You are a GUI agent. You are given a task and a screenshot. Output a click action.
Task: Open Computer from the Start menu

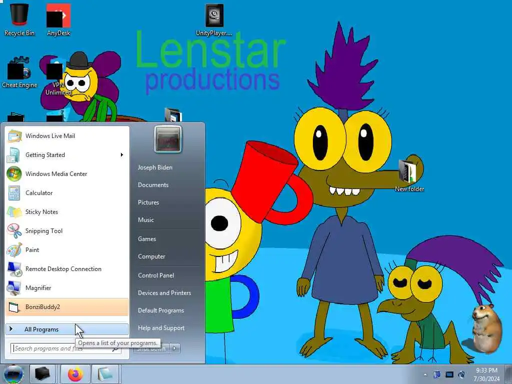(151, 256)
